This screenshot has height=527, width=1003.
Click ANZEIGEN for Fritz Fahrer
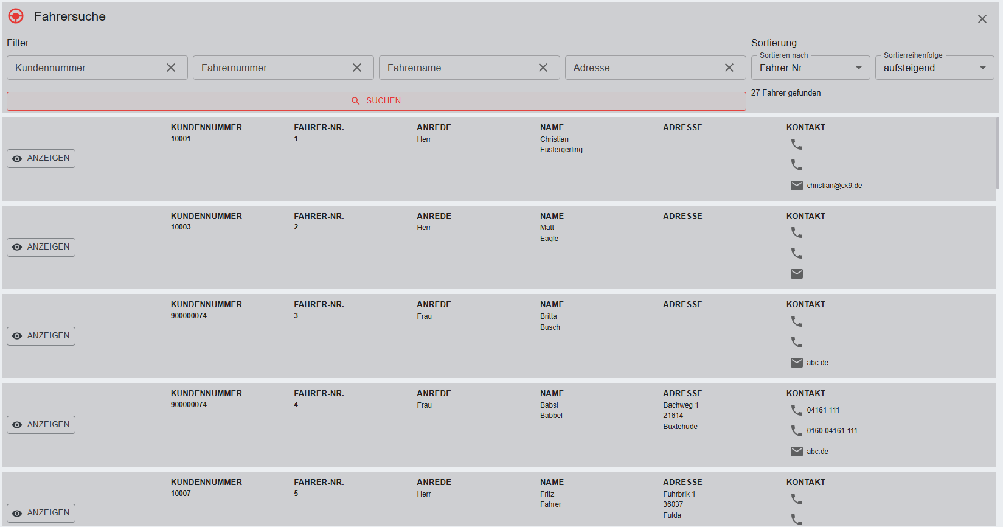[x=41, y=513]
